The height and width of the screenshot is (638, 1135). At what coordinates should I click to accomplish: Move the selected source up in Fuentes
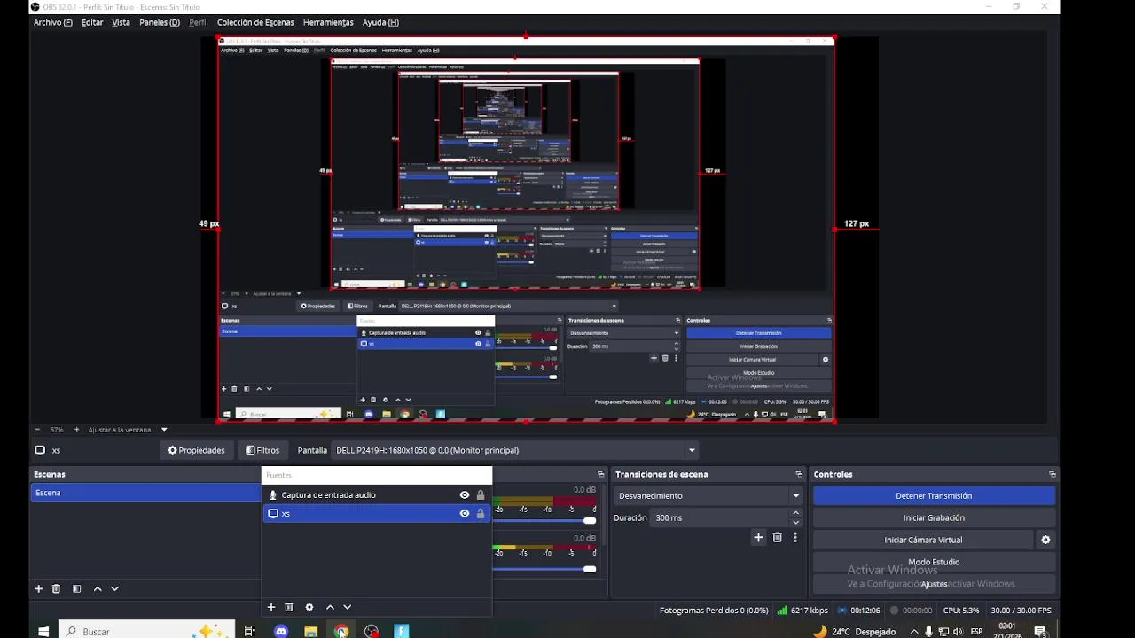[330, 607]
